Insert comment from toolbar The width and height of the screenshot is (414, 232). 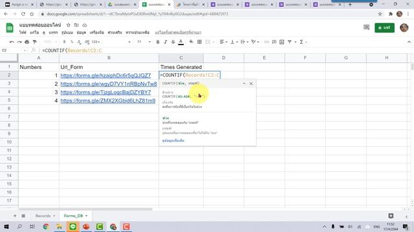[x=274, y=42]
